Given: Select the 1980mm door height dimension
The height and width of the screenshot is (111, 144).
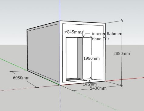Looking at the screenshot, I should (x=92, y=59).
